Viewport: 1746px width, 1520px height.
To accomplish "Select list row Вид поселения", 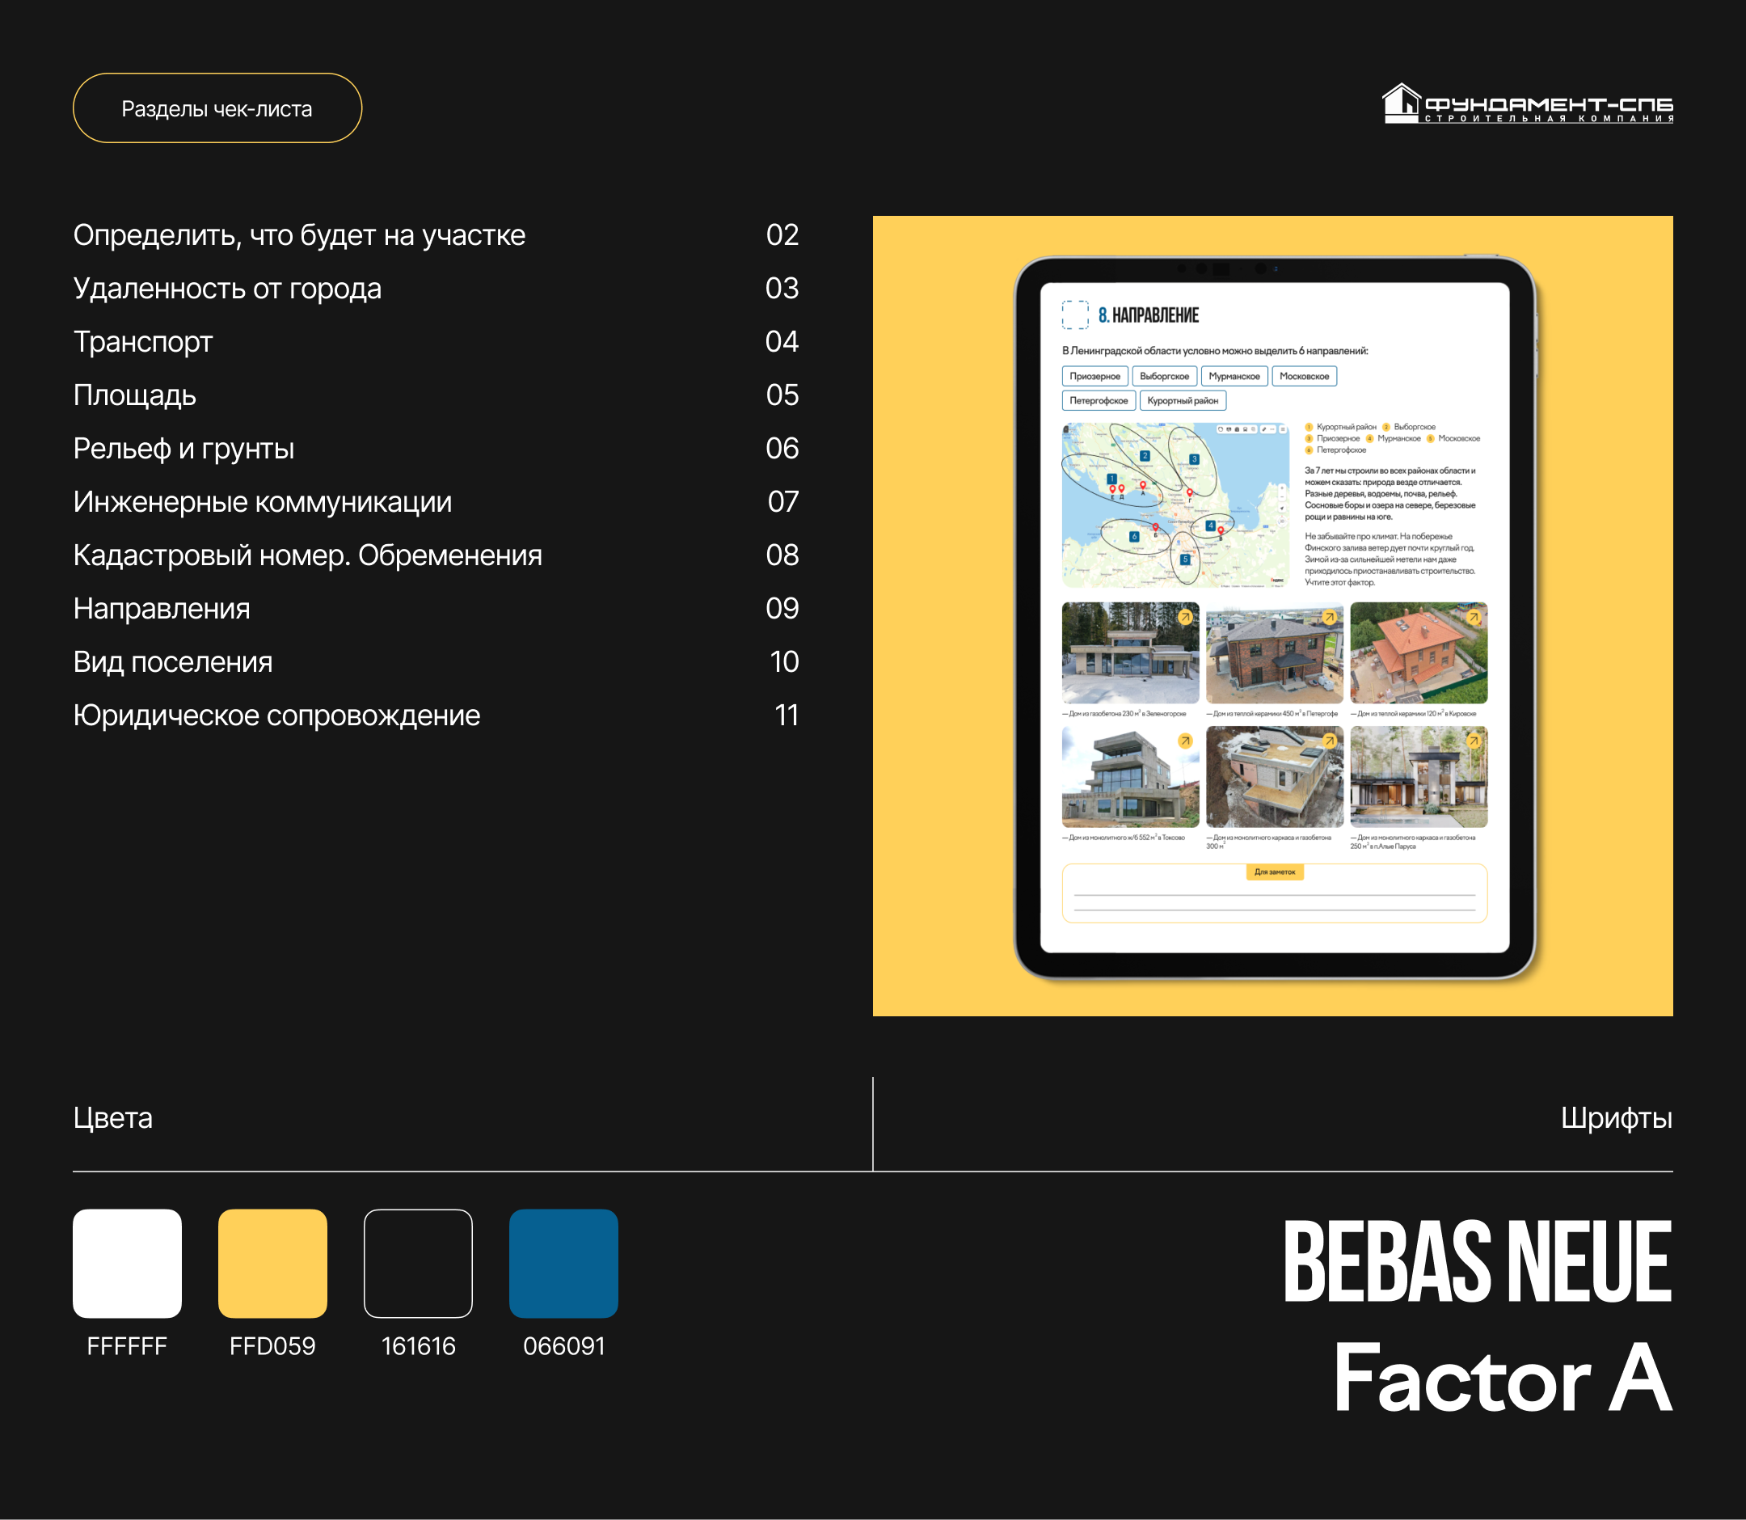I will [x=436, y=662].
